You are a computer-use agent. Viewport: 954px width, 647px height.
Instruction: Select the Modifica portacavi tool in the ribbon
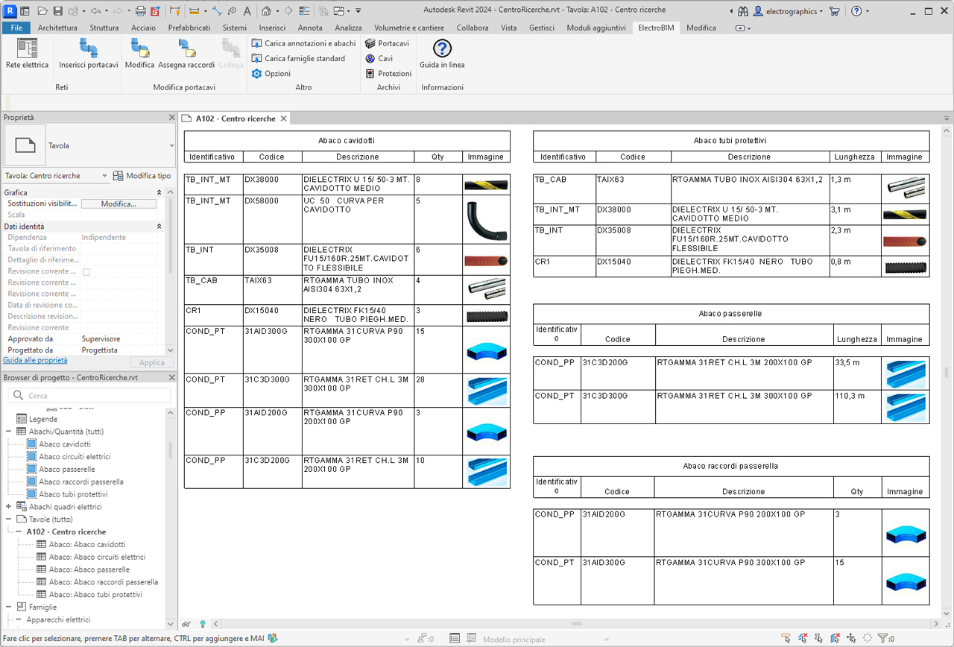coord(139,54)
